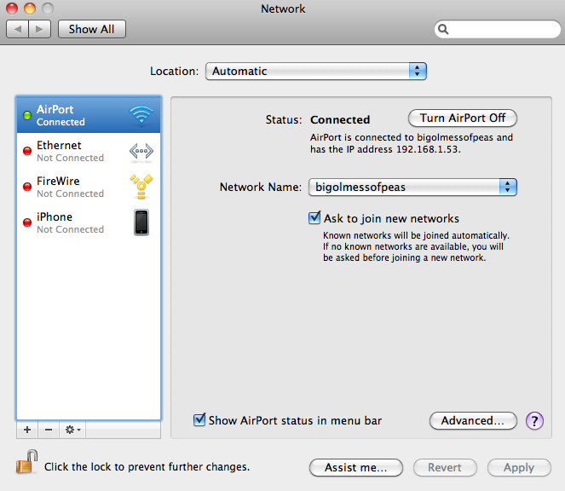Click the red iPhone status dot
This screenshot has height=491, width=565.
point(27,222)
